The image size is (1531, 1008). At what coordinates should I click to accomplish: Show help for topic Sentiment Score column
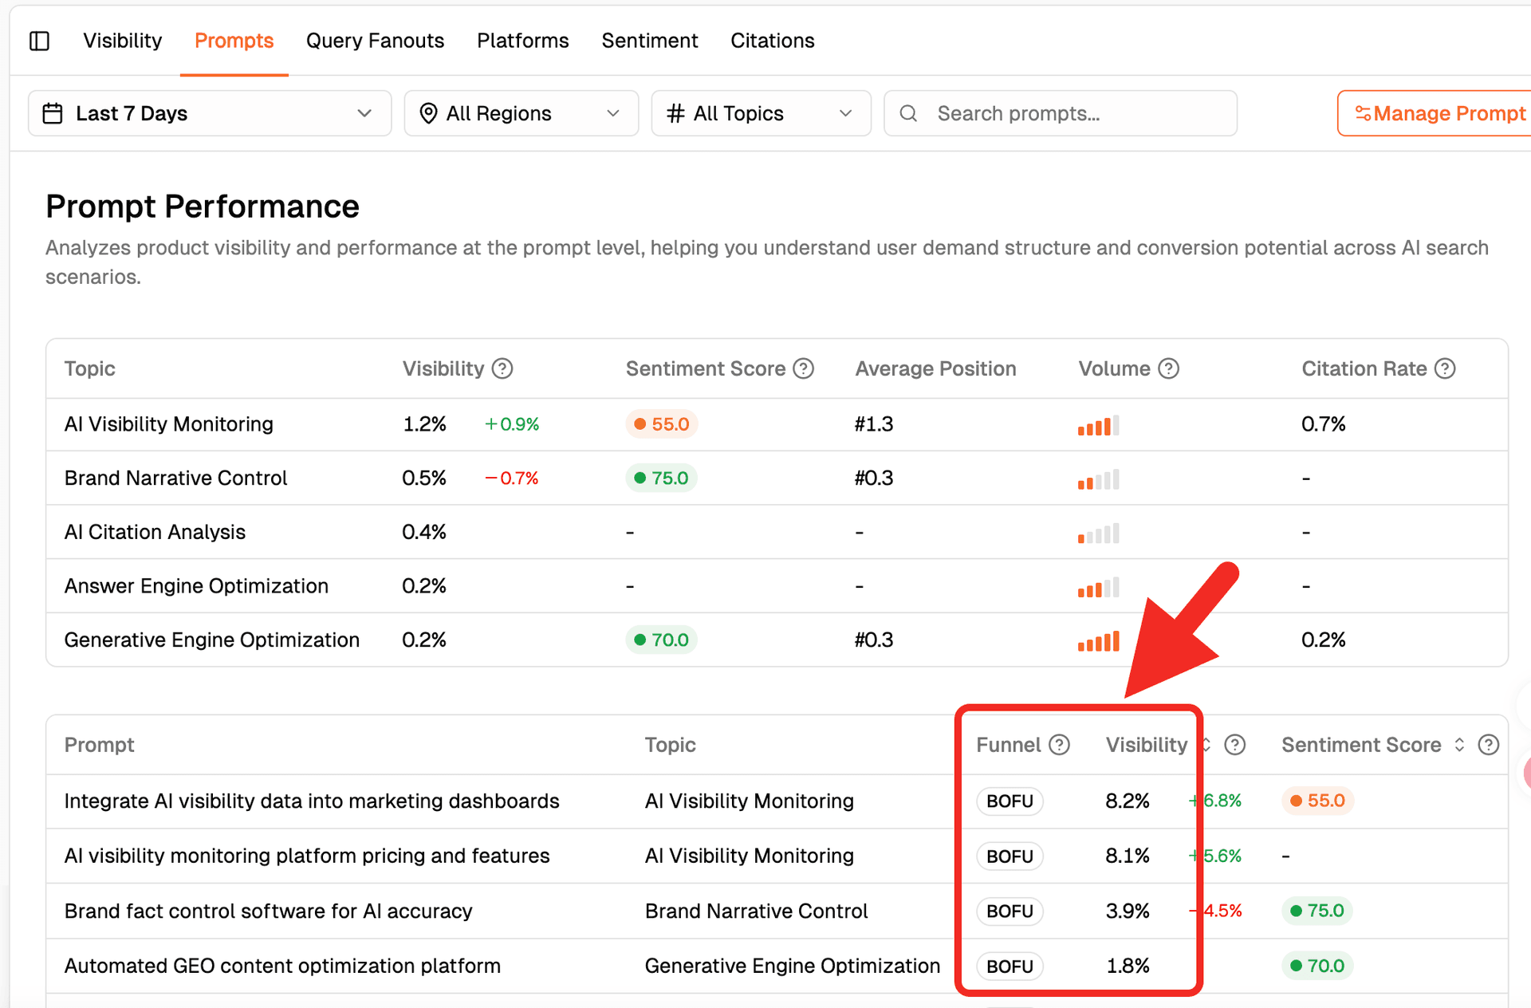coord(804,368)
